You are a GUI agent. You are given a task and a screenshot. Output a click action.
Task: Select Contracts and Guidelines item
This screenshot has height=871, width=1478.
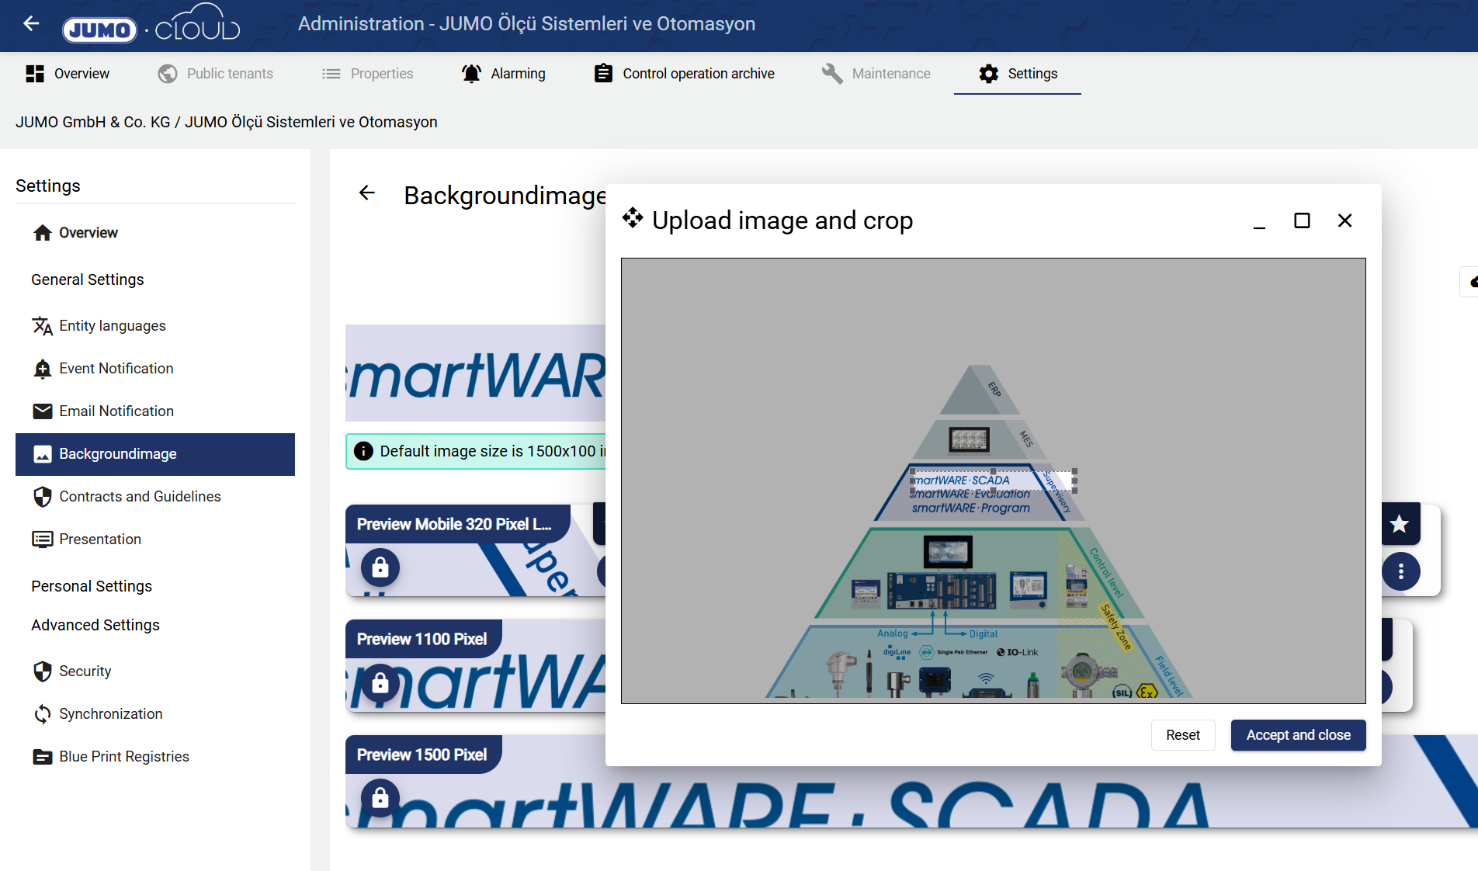pos(140,497)
